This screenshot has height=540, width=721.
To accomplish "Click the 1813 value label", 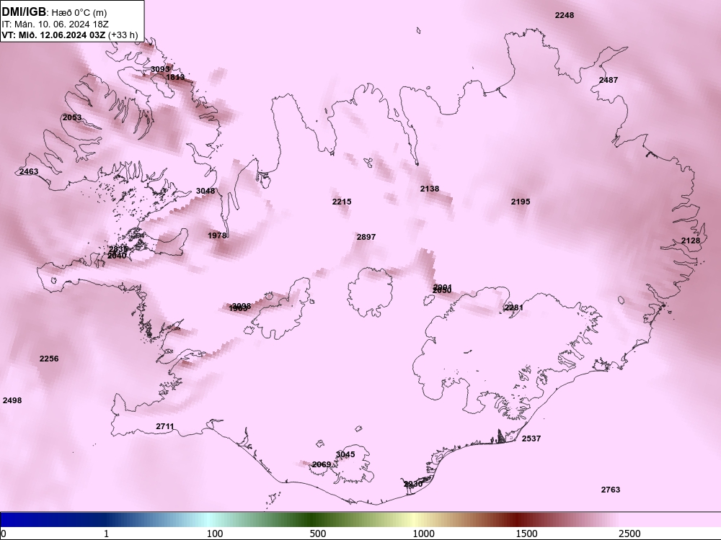I will click(175, 77).
